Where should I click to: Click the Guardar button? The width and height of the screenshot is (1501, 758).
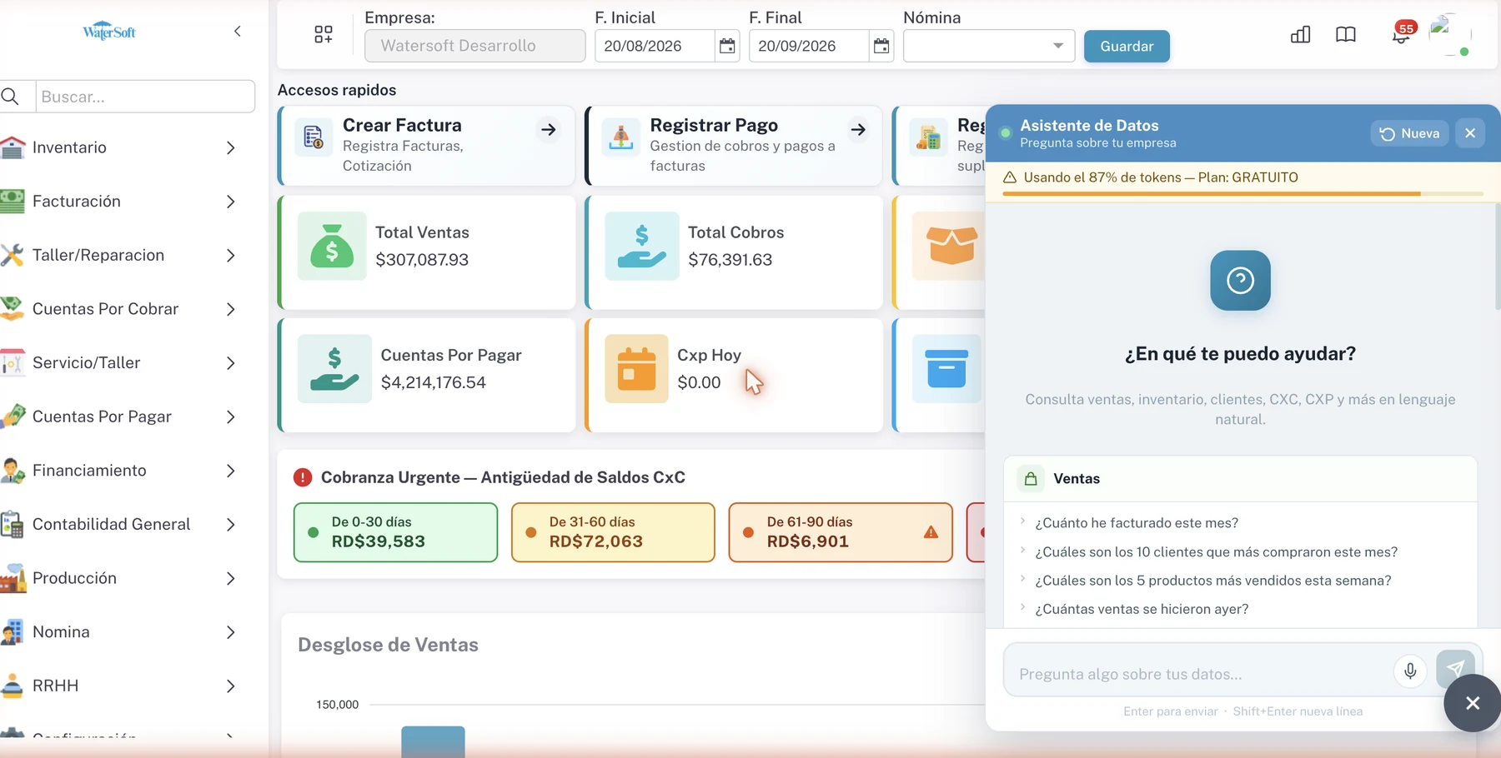1127,46
